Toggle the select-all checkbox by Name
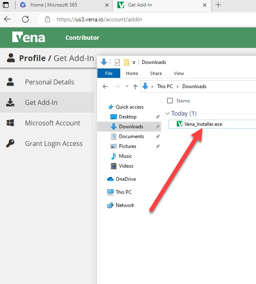 tap(170, 100)
